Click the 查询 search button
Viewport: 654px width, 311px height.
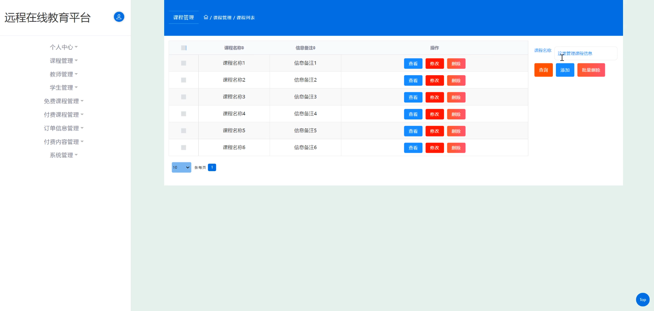(544, 70)
